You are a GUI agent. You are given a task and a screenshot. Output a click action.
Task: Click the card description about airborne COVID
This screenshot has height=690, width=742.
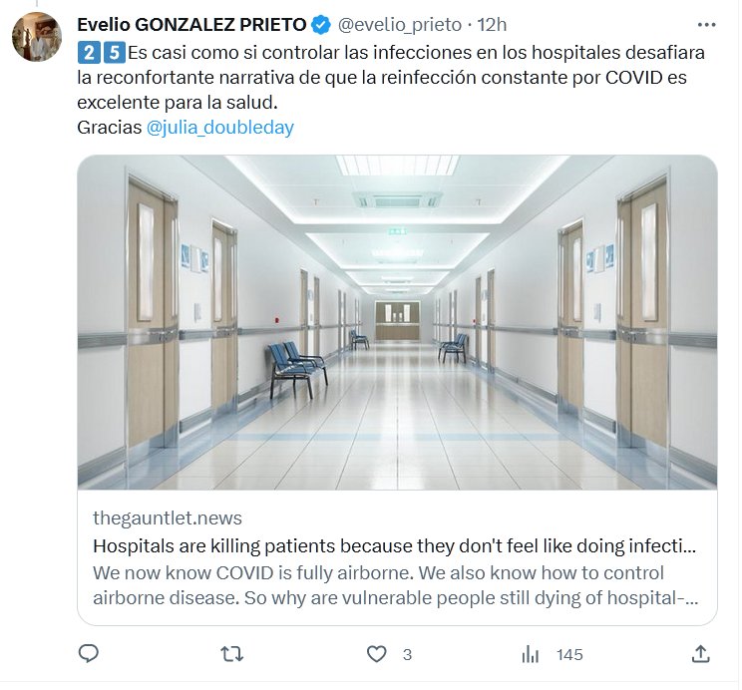pyautogui.click(x=395, y=586)
